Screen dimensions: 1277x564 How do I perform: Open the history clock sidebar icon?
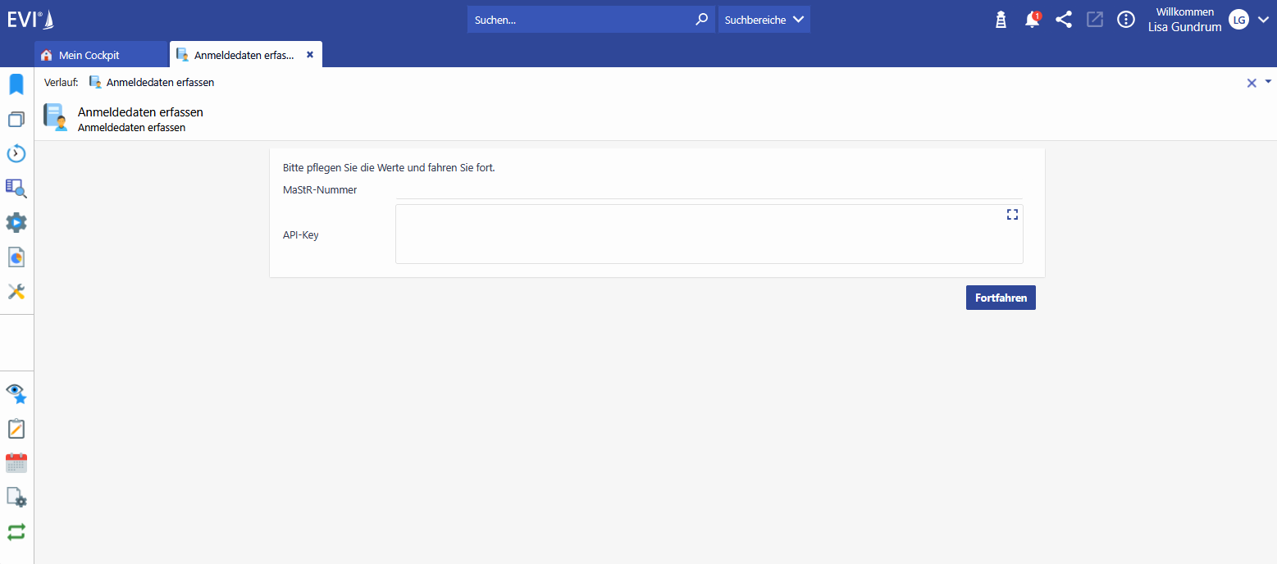click(x=16, y=153)
